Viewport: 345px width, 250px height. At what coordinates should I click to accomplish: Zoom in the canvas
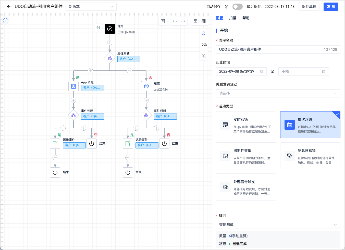[x=204, y=56]
